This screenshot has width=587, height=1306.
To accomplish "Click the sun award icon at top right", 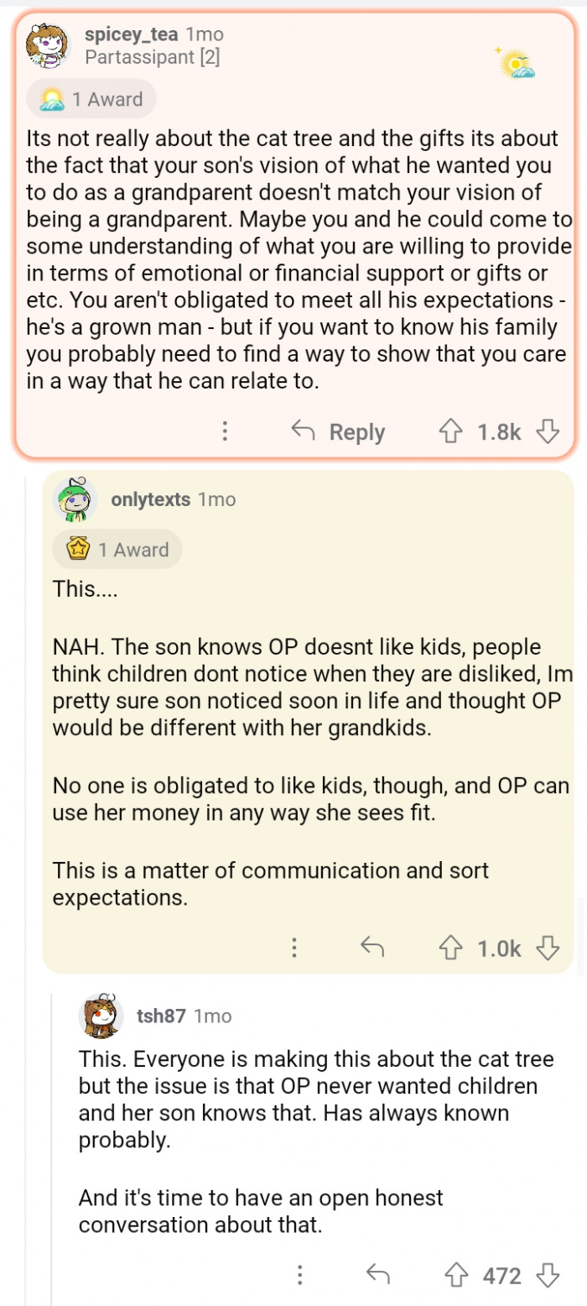I will click(x=517, y=64).
